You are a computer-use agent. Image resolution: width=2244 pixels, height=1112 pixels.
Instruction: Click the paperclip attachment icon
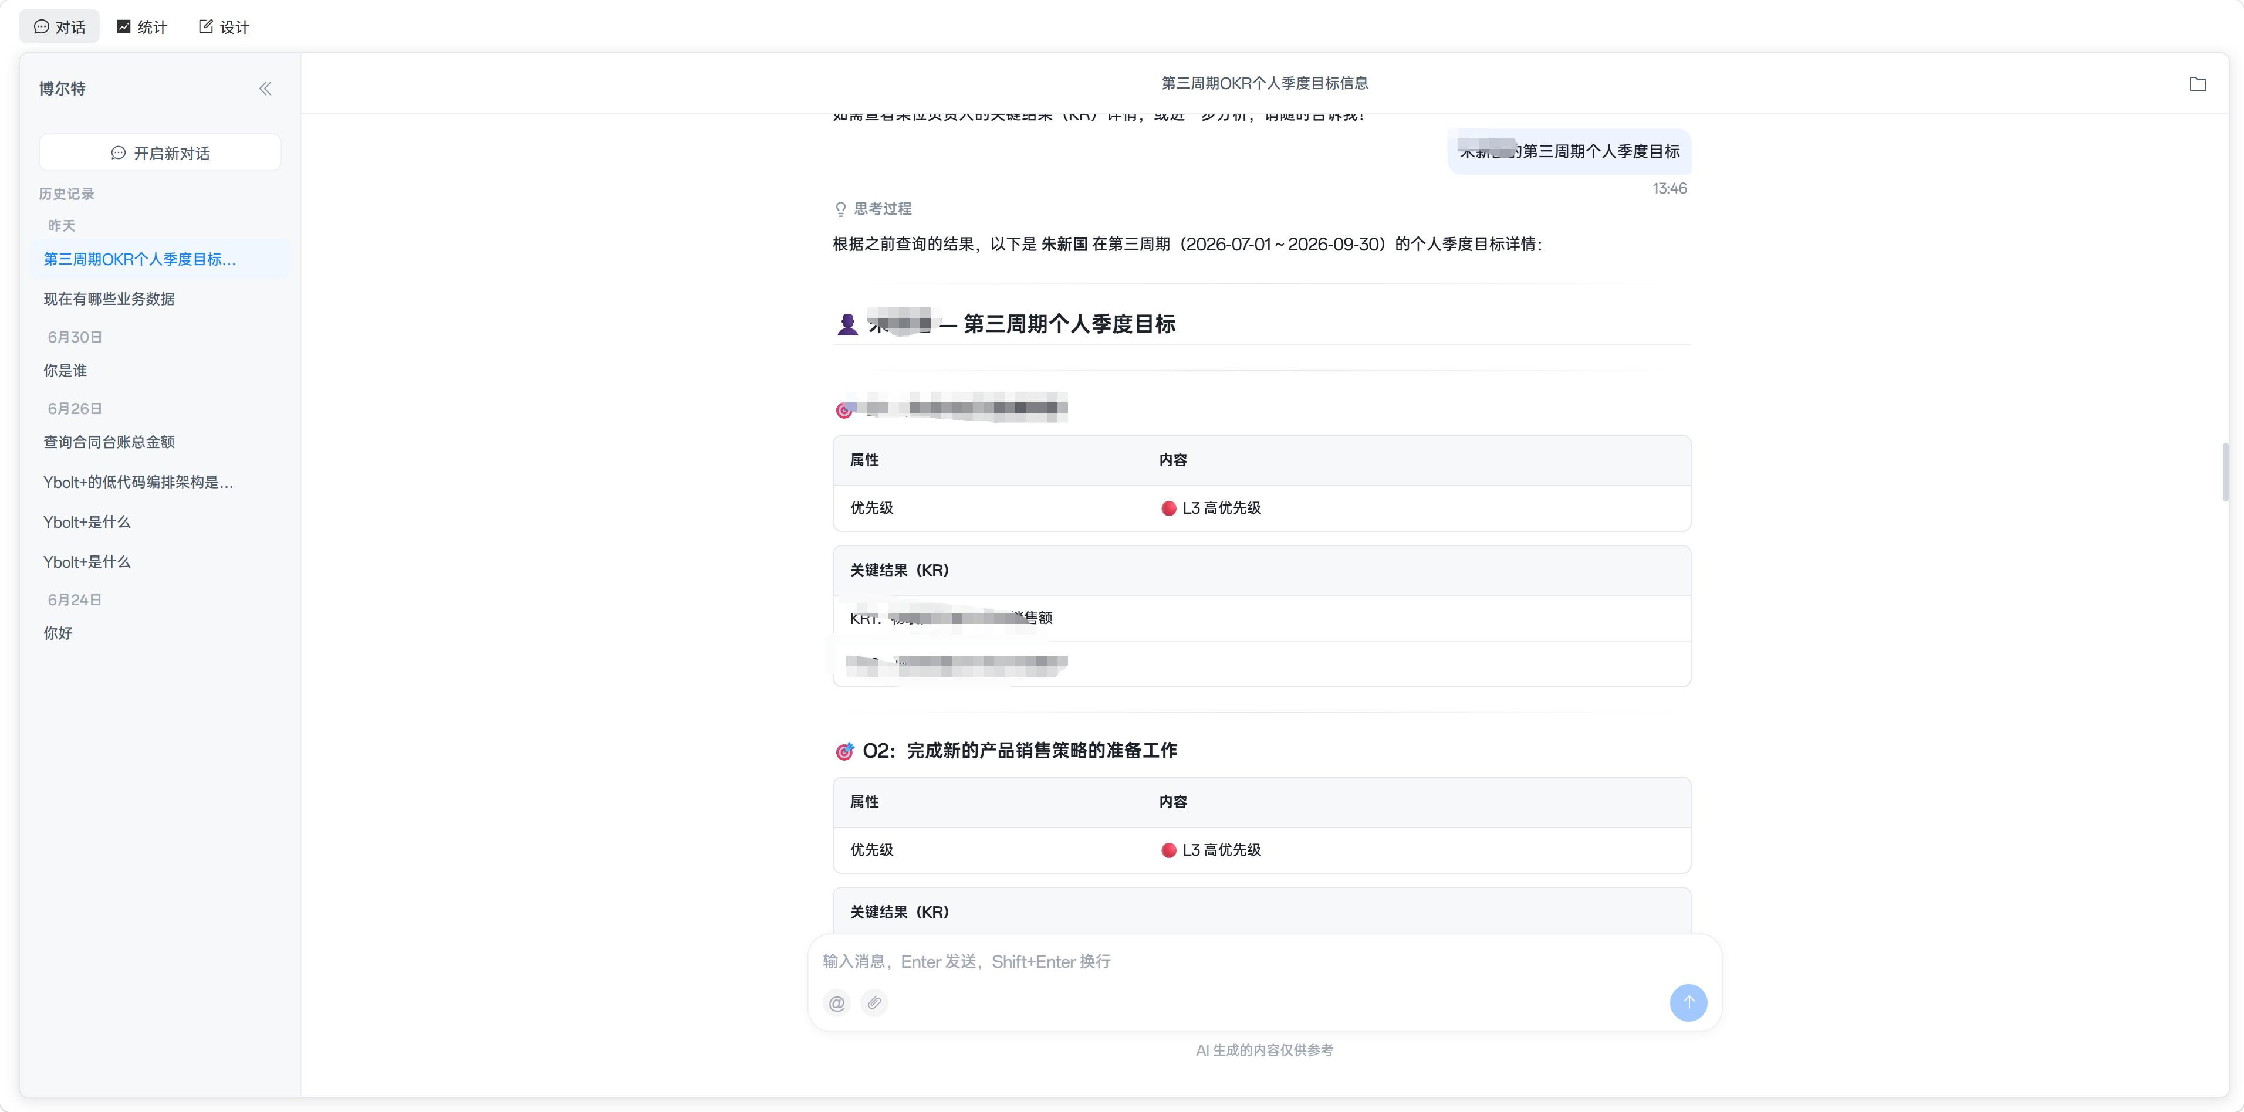(x=874, y=1003)
